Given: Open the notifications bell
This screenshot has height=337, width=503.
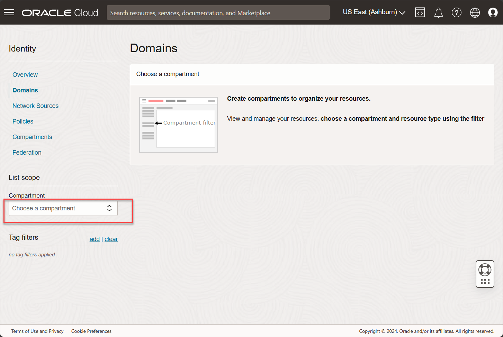Looking at the screenshot, I should coord(438,13).
